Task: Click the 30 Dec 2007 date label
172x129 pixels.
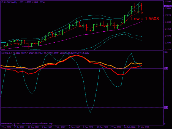Action: [x=102, y=127]
